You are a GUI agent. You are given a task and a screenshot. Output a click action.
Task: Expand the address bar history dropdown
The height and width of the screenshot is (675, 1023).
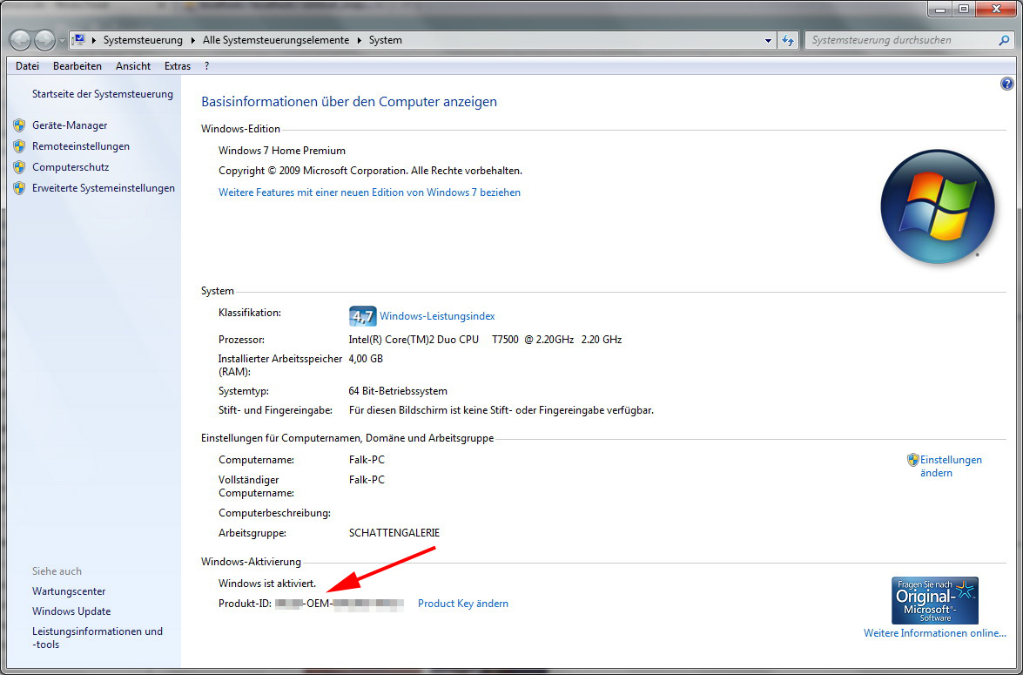pos(768,40)
